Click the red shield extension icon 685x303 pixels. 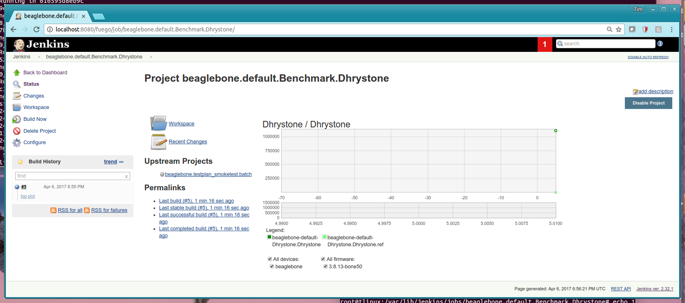645,29
